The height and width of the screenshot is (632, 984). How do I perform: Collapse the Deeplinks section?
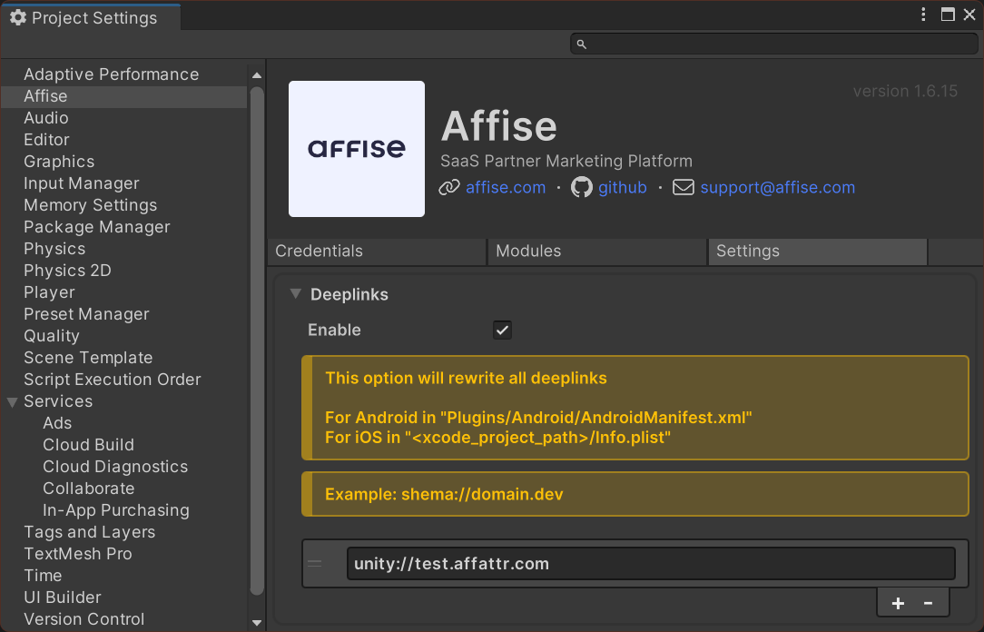coord(295,294)
